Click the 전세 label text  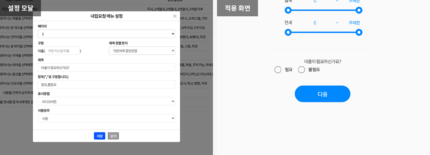(x=288, y=23)
